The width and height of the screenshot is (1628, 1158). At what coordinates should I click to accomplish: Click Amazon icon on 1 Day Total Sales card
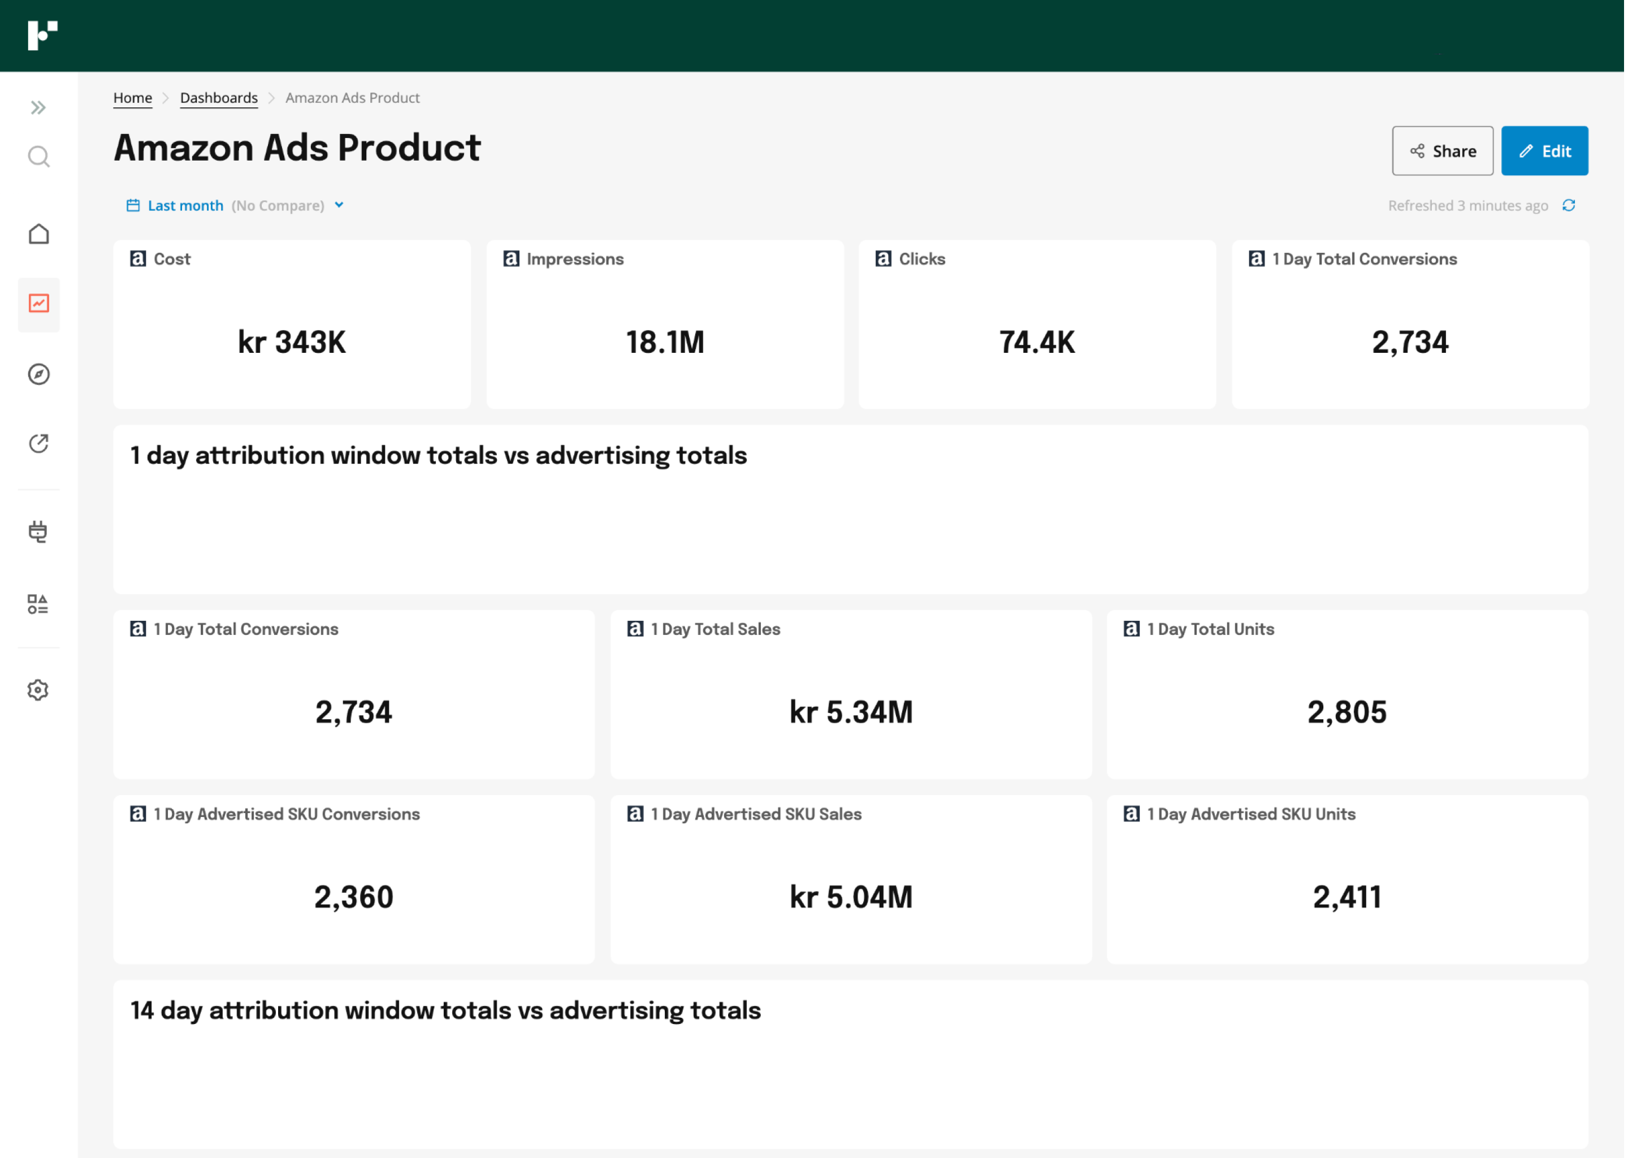635,629
